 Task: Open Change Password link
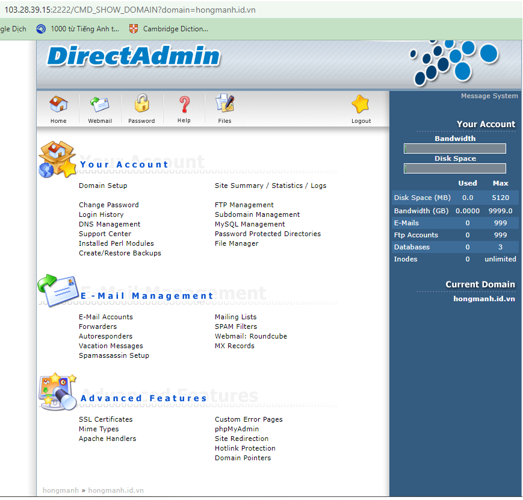point(109,205)
